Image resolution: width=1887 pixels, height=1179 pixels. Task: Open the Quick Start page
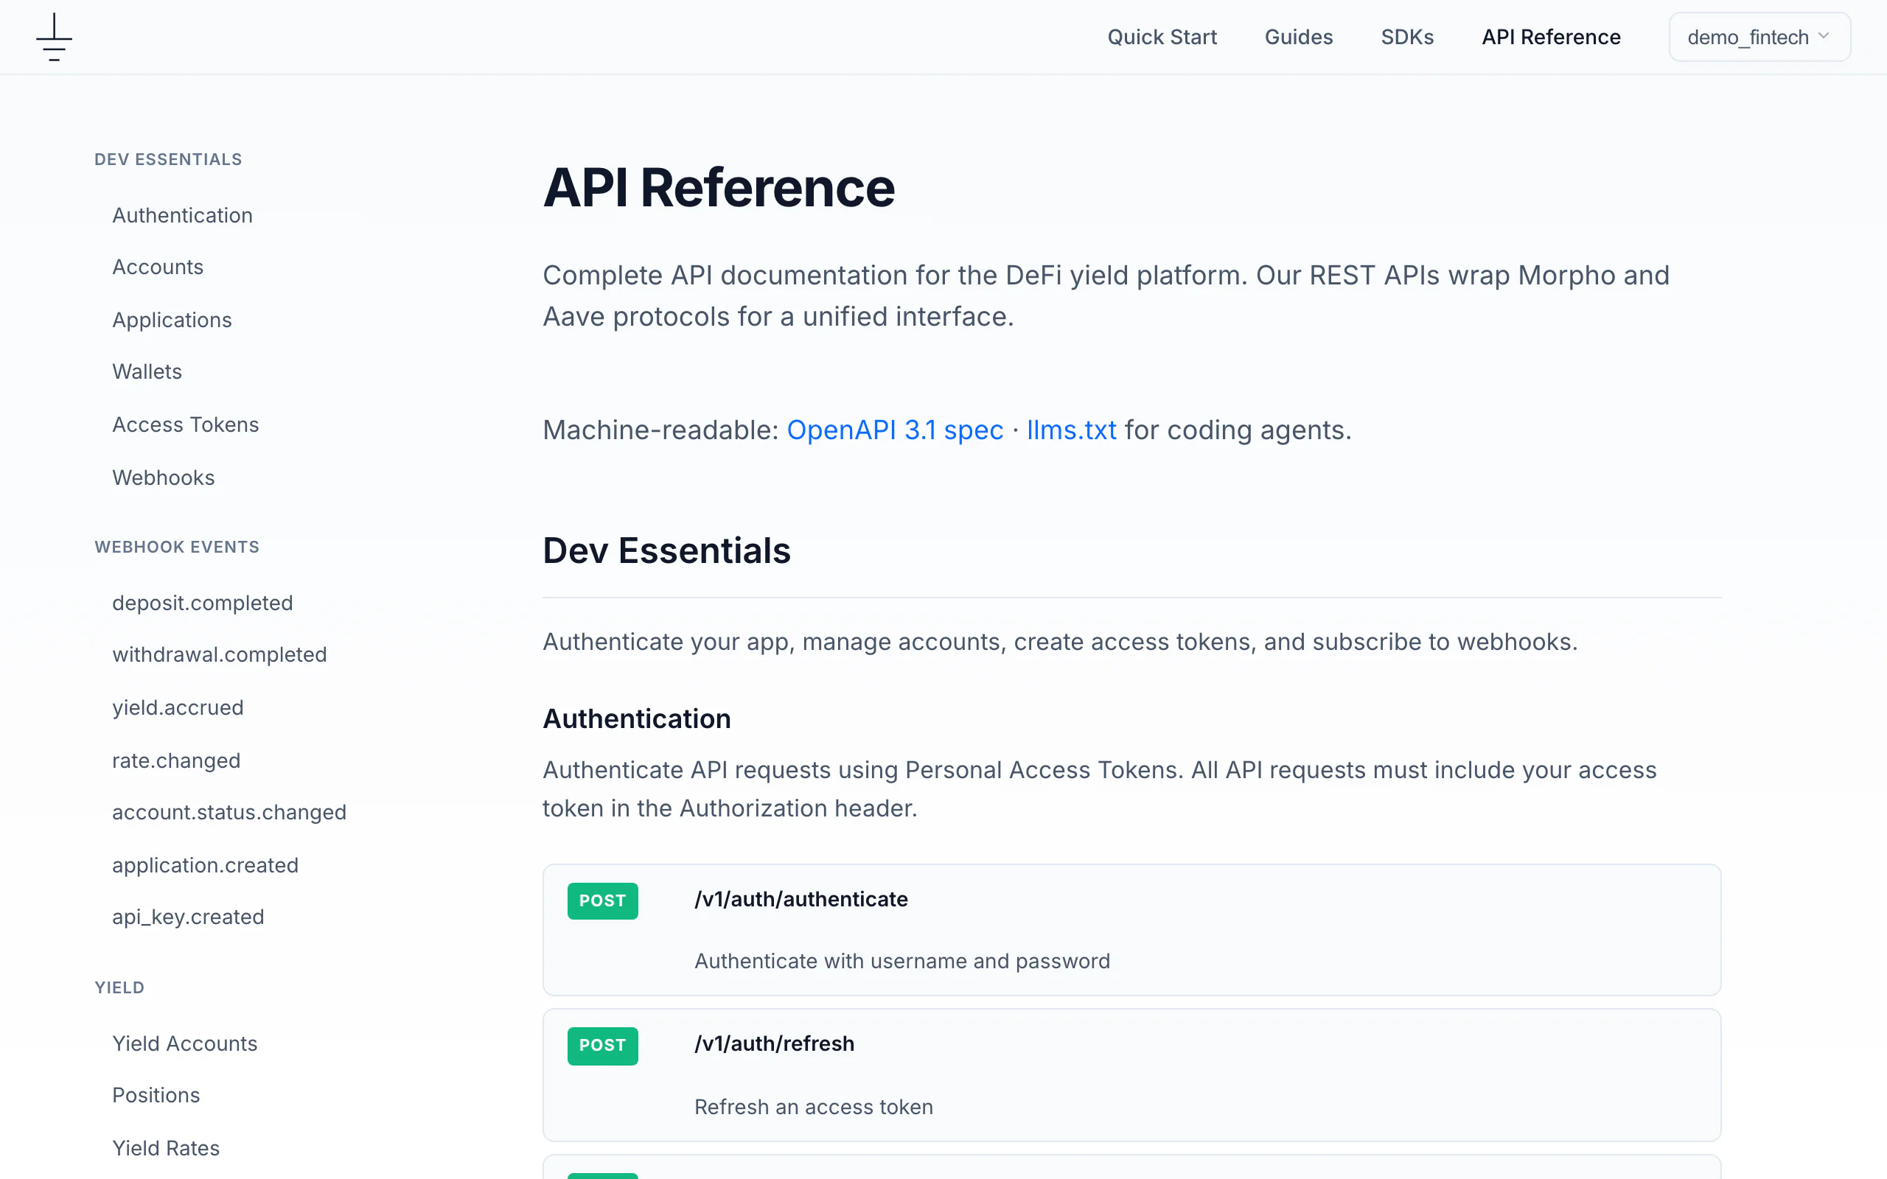click(x=1162, y=37)
